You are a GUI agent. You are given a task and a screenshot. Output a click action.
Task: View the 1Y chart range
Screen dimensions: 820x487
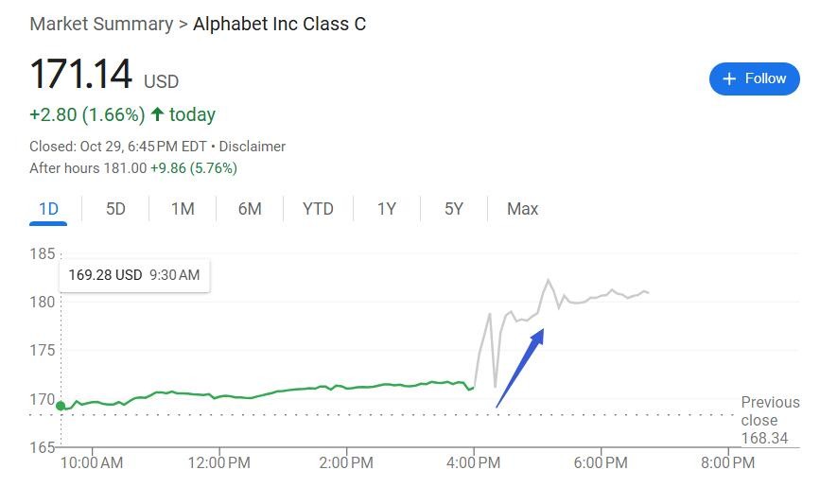386,209
